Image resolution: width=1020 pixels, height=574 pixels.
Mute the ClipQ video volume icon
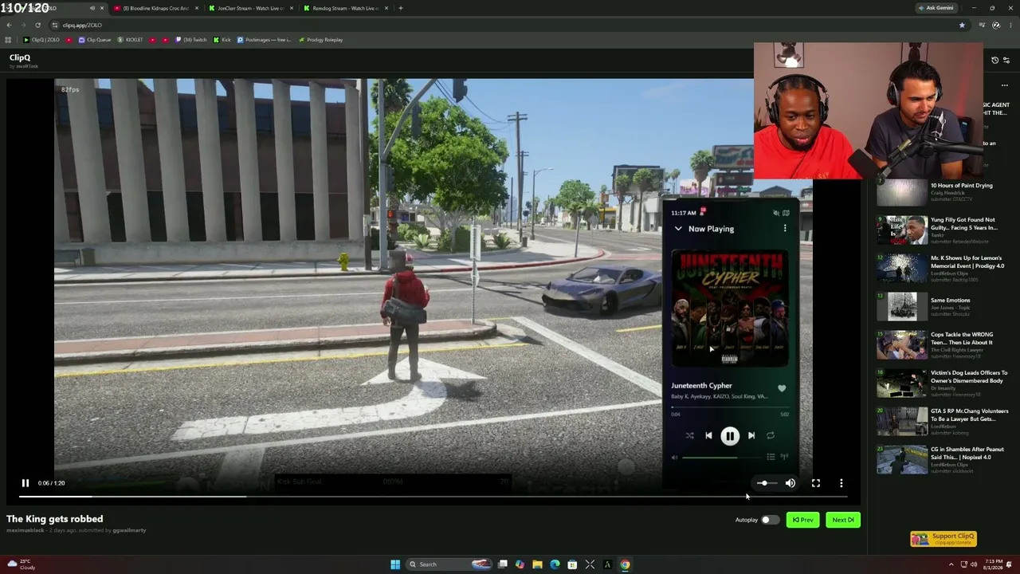coord(790,483)
